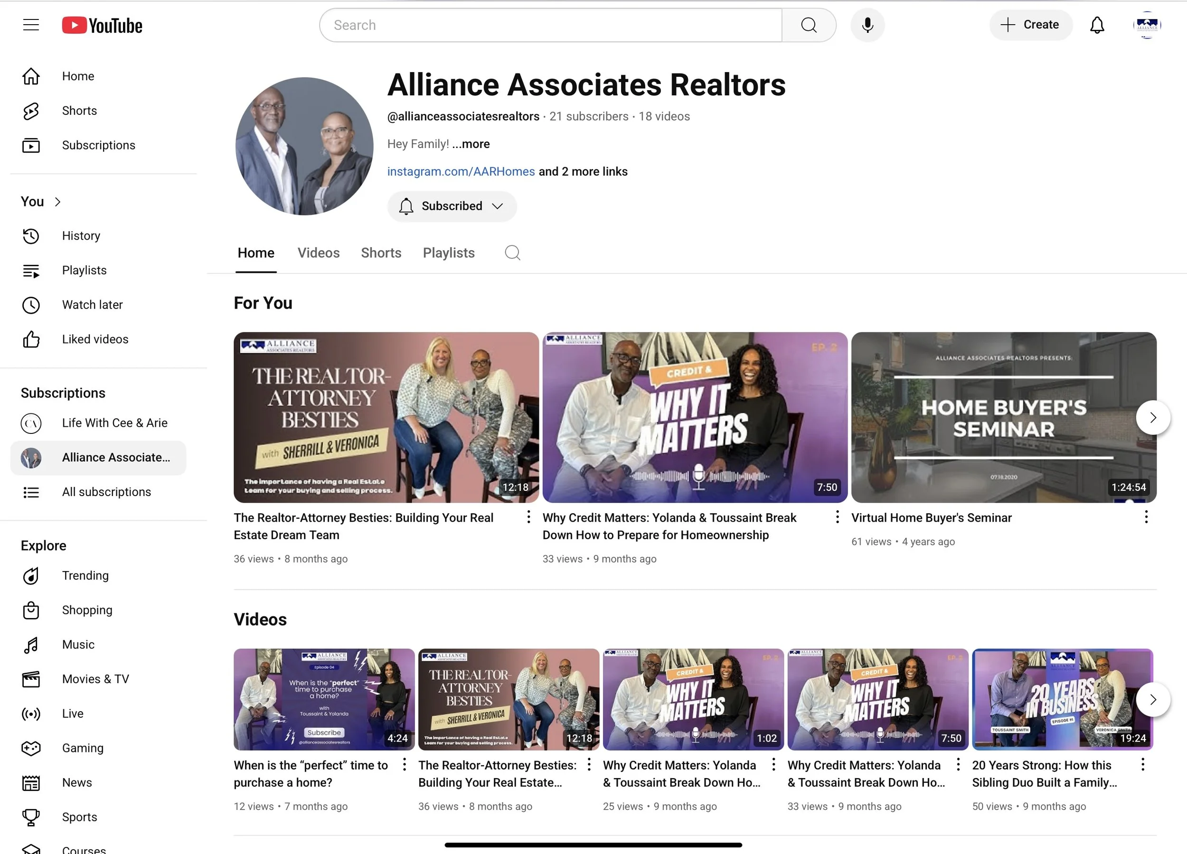
Task: Switch to channel Shorts tab
Action: pos(381,253)
